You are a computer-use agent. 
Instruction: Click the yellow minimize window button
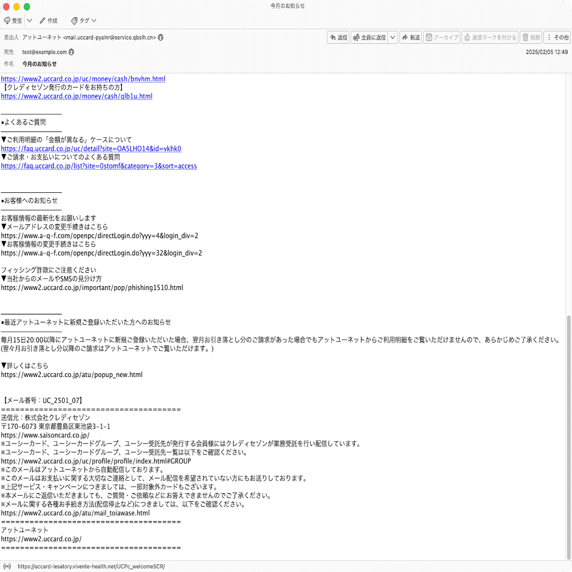(x=16, y=6)
